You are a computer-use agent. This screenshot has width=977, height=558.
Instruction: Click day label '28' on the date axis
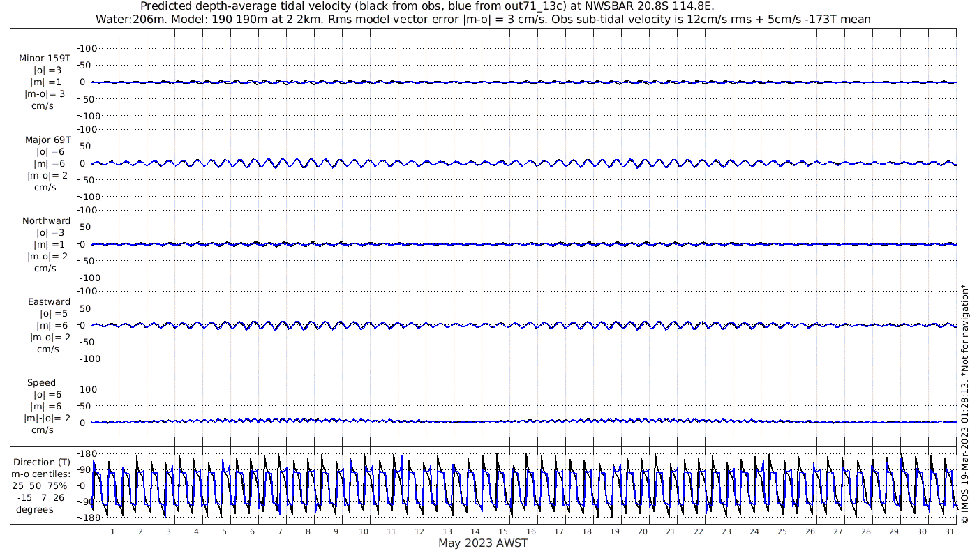[x=866, y=531]
